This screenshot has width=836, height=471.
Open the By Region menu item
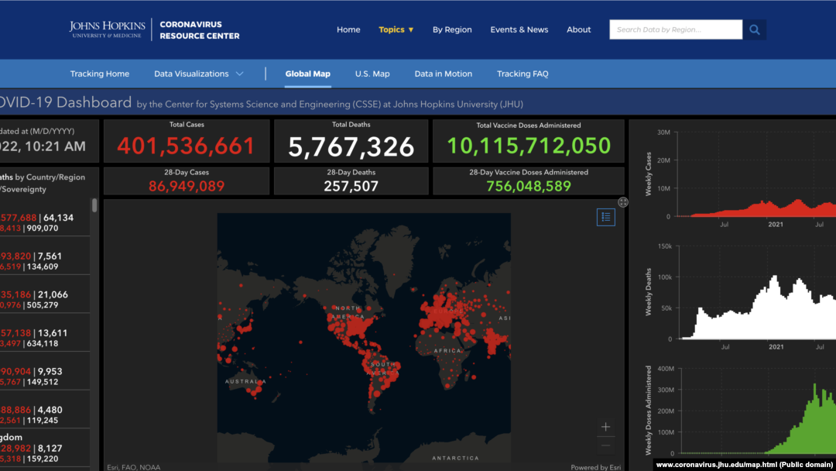pyautogui.click(x=452, y=29)
